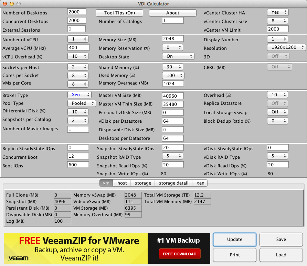This screenshot has height=266, width=307.
Task: Open the vCPU Overhead (%) dropdown
Action: click(x=78, y=56)
